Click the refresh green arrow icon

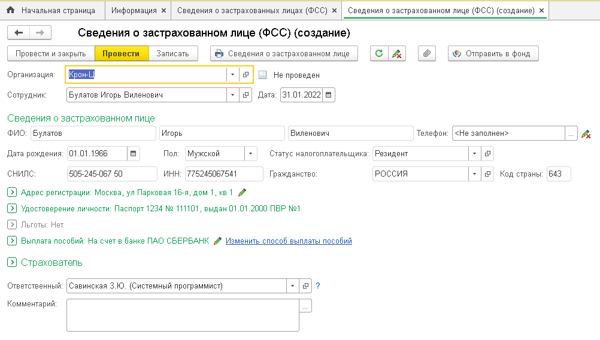[378, 53]
